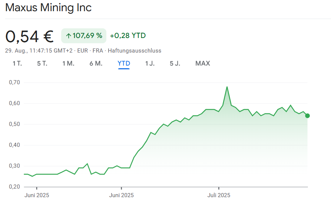Click the 29. Aug. timestamp text
The image size is (331, 202).
(39, 51)
